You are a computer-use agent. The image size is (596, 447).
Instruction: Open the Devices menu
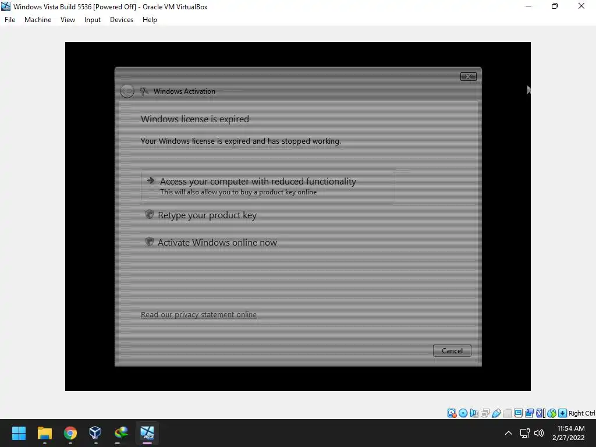point(122,20)
